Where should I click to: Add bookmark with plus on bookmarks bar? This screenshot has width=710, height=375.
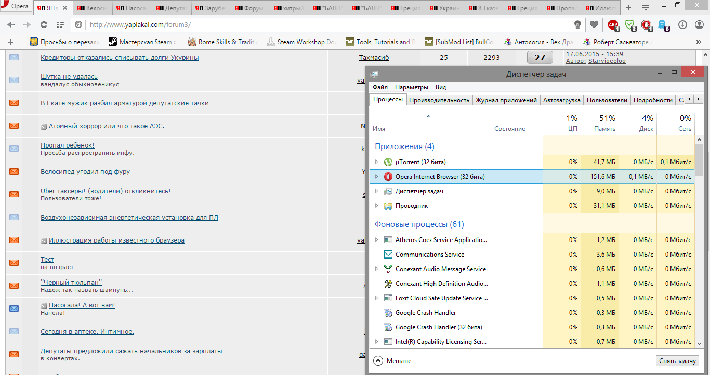click(x=10, y=42)
